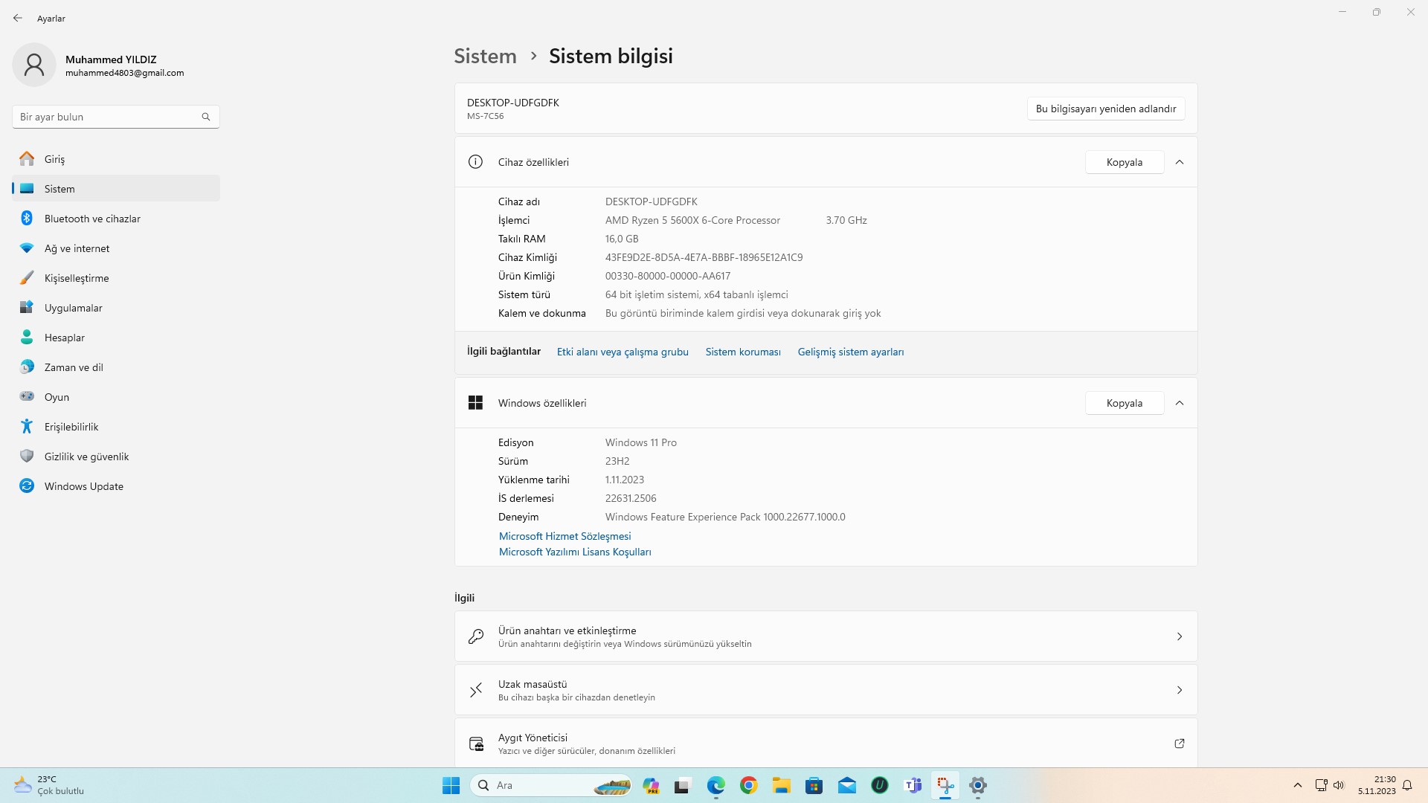The width and height of the screenshot is (1428, 803).
Task: Collapse the Windows özellikleri section
Action: (x=1180, y=403)
